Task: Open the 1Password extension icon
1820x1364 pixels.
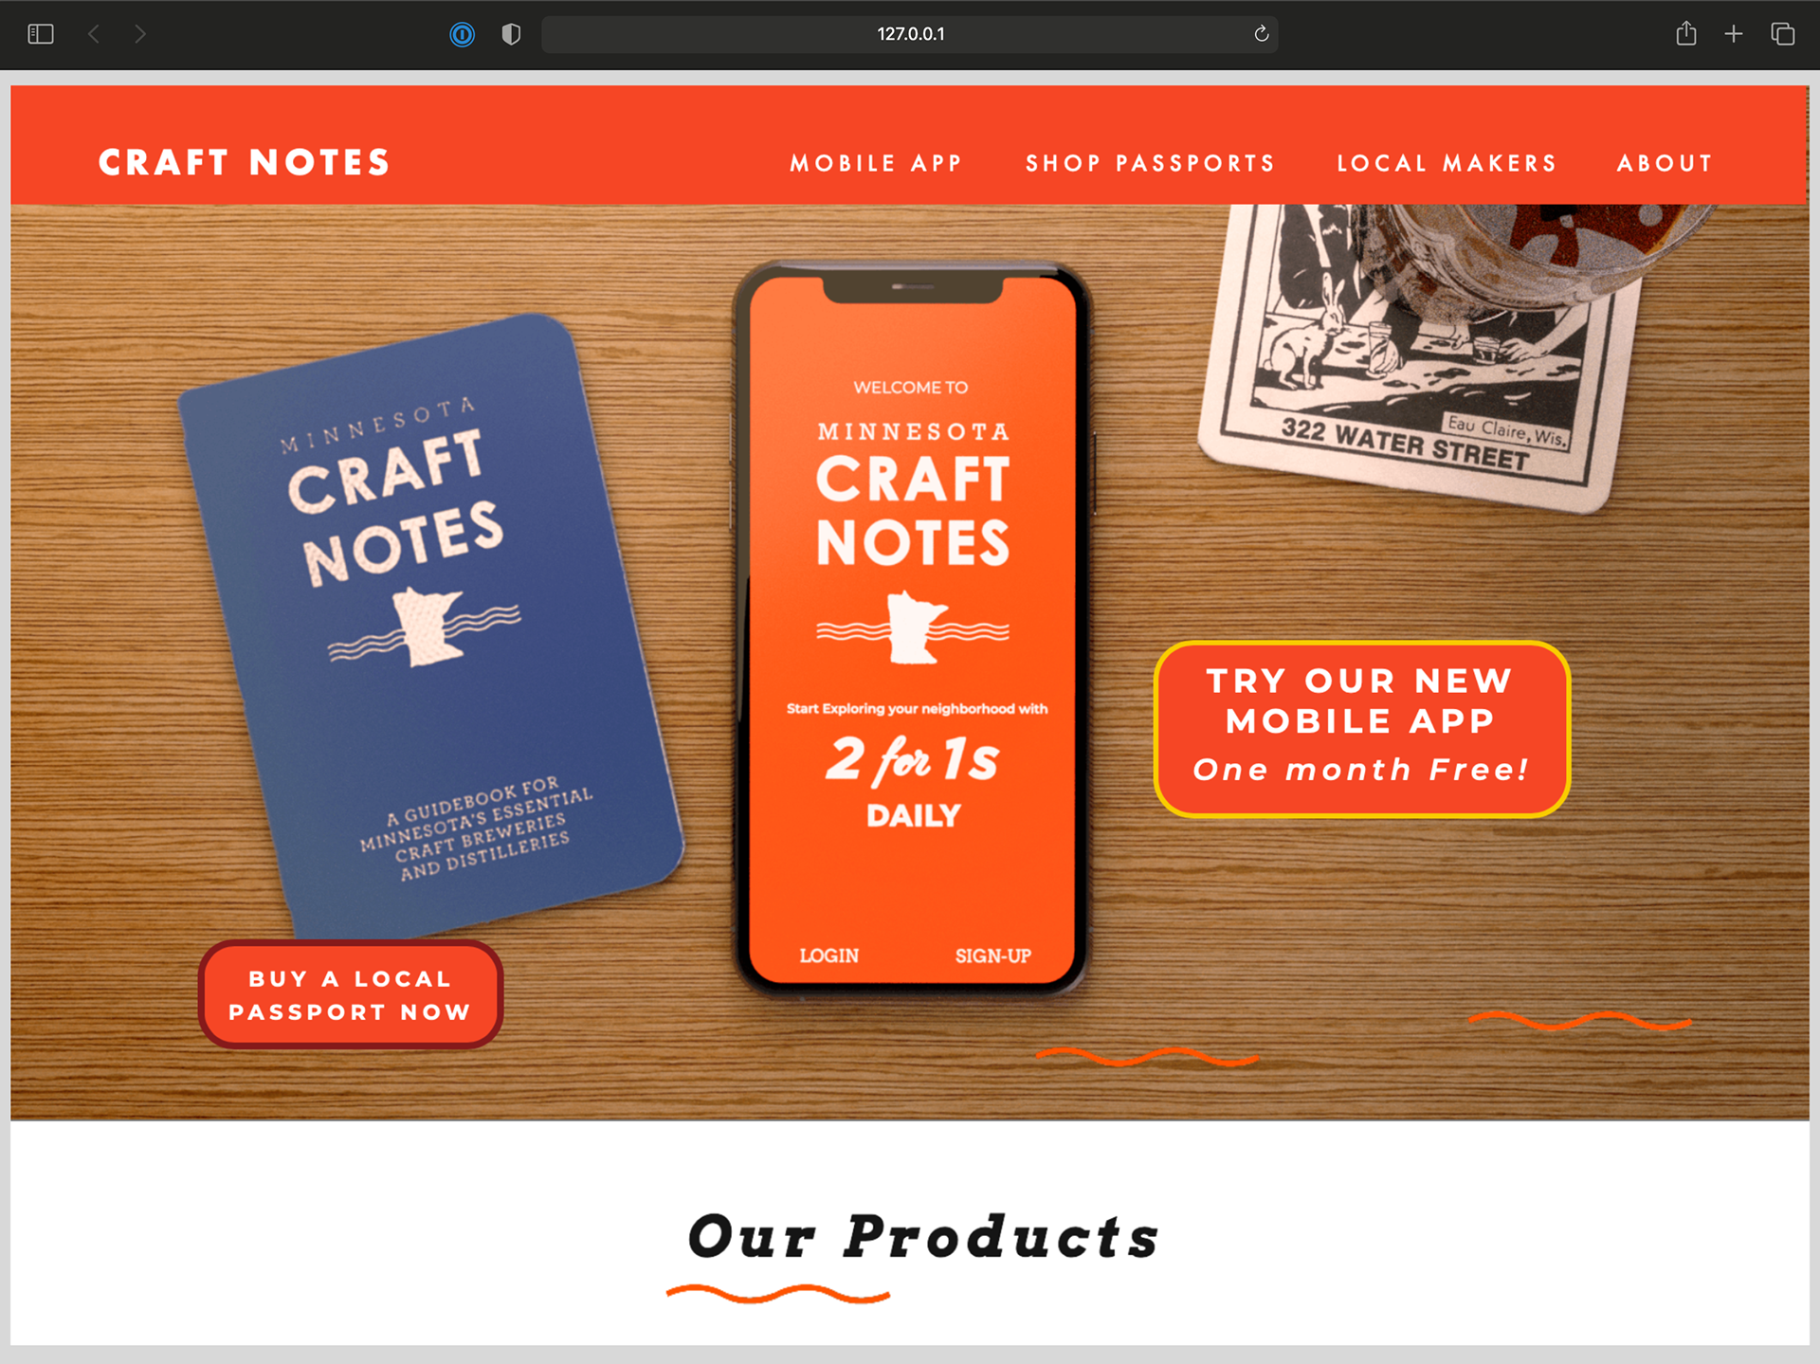Action: click(x=462, y=34)
